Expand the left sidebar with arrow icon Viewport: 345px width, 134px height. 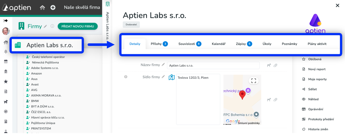point(5,21)
